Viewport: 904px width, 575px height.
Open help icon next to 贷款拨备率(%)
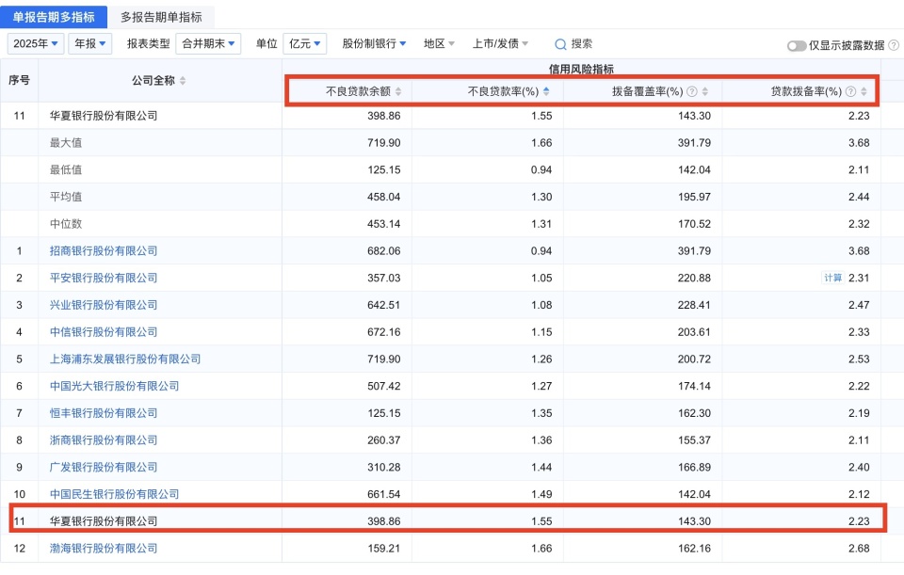850,91
